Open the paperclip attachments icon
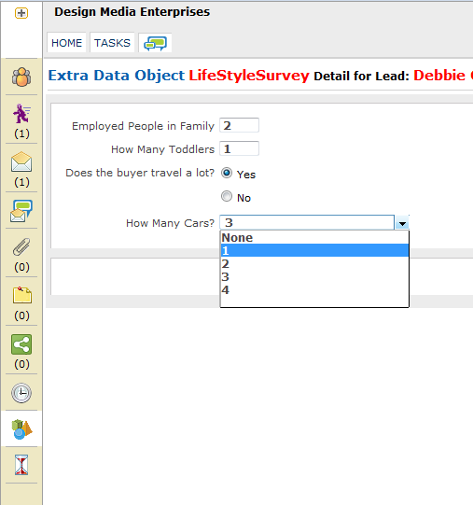Screen dimensions: 473x505 (21, 247)
